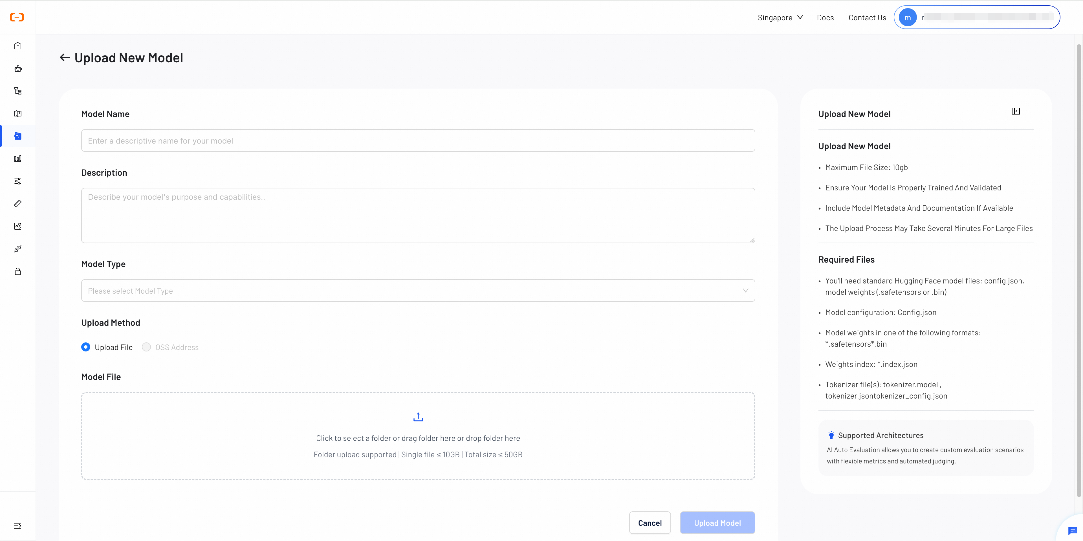Viewport: 1083px width, 541px height.
Task: Click the Cancel button
Action: coord(650,523)
